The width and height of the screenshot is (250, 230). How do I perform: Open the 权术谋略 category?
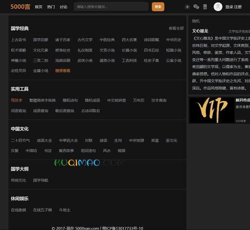pyautogui.click(x=18, y=50)
